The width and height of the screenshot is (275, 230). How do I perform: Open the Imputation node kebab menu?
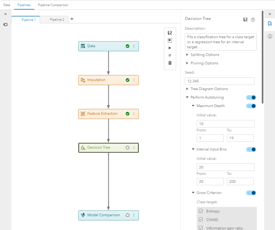point(134,80)
